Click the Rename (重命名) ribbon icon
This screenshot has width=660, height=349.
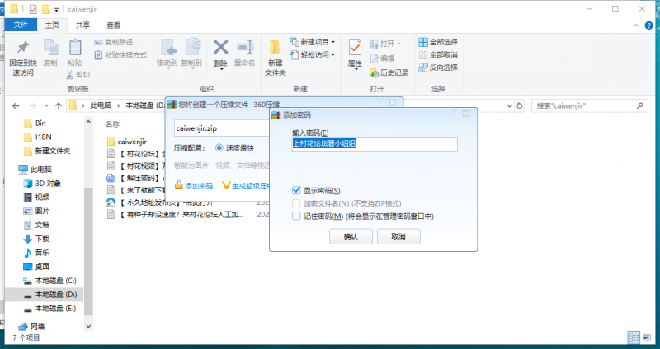click(x=244, y=51)
